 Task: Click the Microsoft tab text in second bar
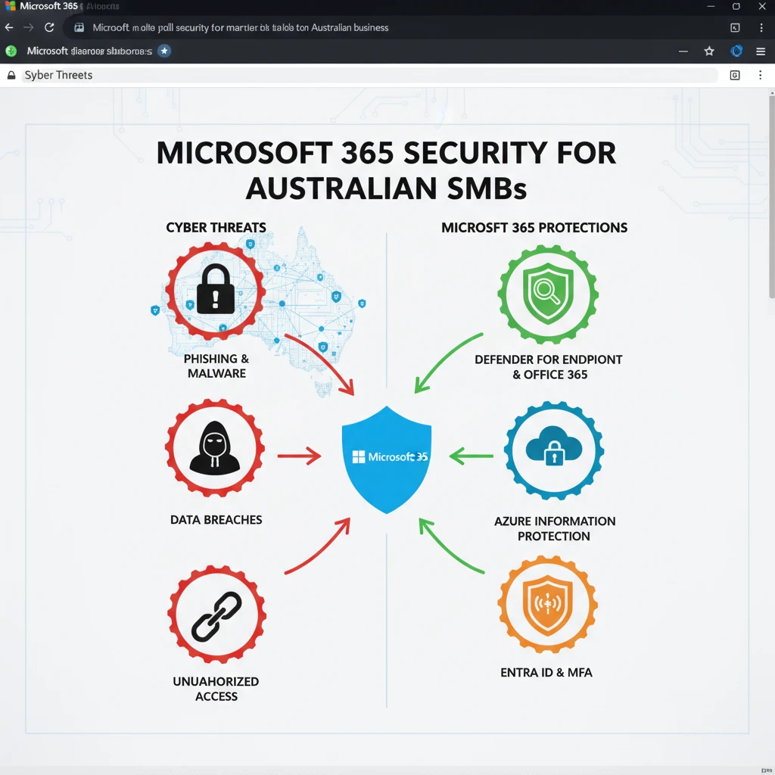pyautogui.click(x=89, y=51)
